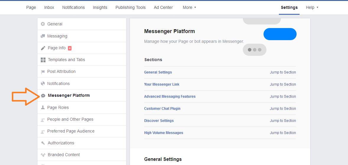Click the Templates and Tabs grid icon
The height and width of the screenshot is (165, 348).
43,60
